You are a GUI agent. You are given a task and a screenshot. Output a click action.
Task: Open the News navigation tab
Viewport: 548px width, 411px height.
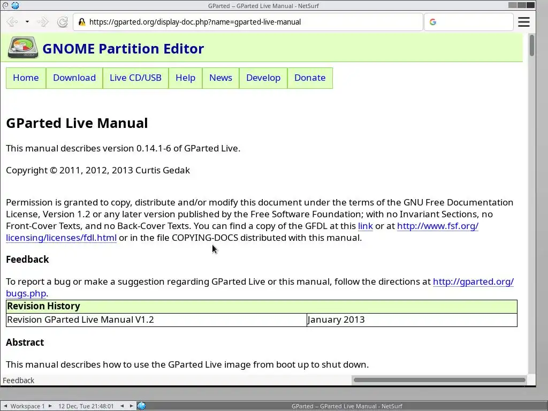pos(221,78)
